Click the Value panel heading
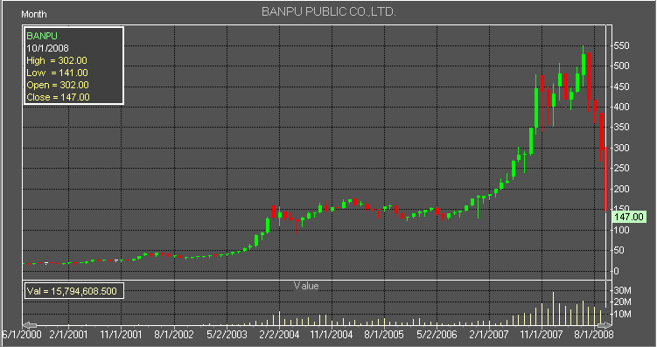 [306, 286]
